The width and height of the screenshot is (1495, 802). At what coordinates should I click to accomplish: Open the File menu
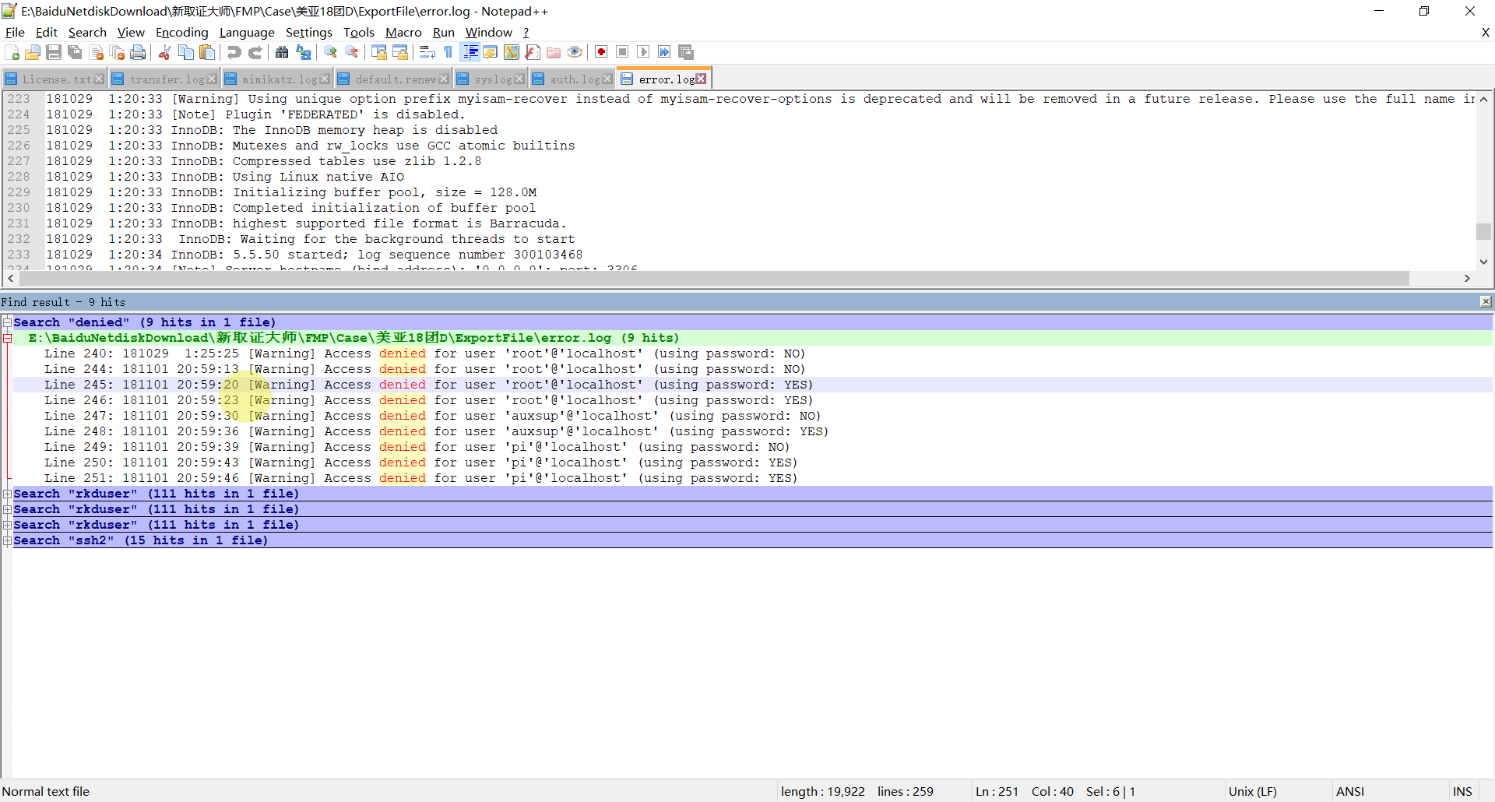point(15,32)
